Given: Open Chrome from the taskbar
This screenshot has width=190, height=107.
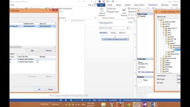Looking at the screenshot, I should (x=128, y=104).
